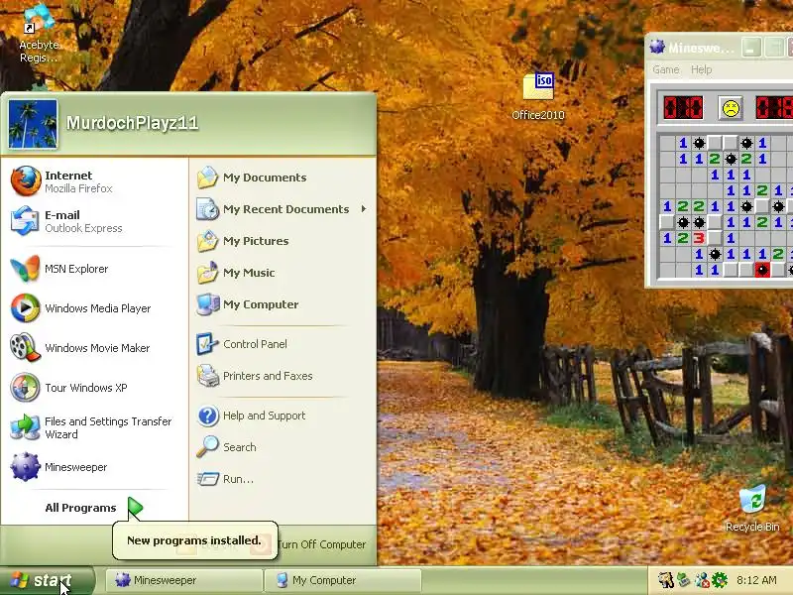Open Help menu in Minesweeper
The width and height of the screenshot is (793, 595).
pos(702,69)
